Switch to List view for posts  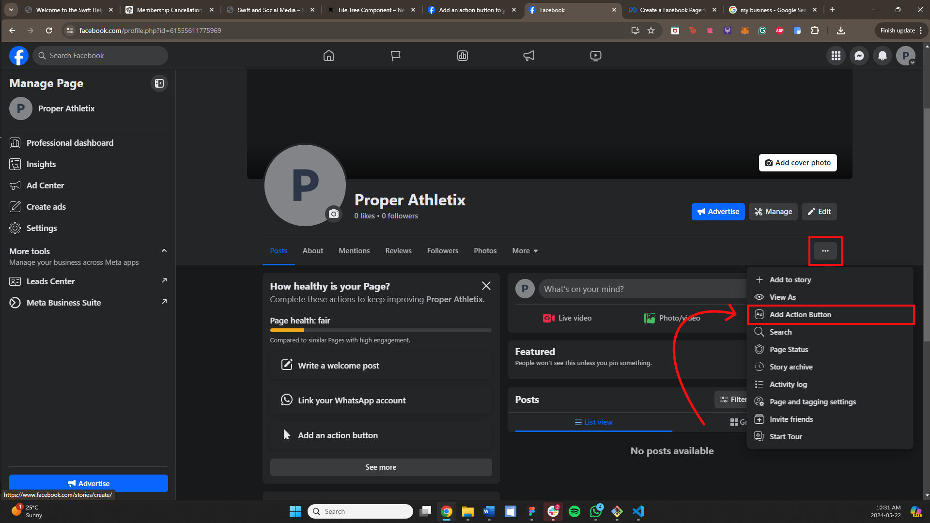point(593,422)
